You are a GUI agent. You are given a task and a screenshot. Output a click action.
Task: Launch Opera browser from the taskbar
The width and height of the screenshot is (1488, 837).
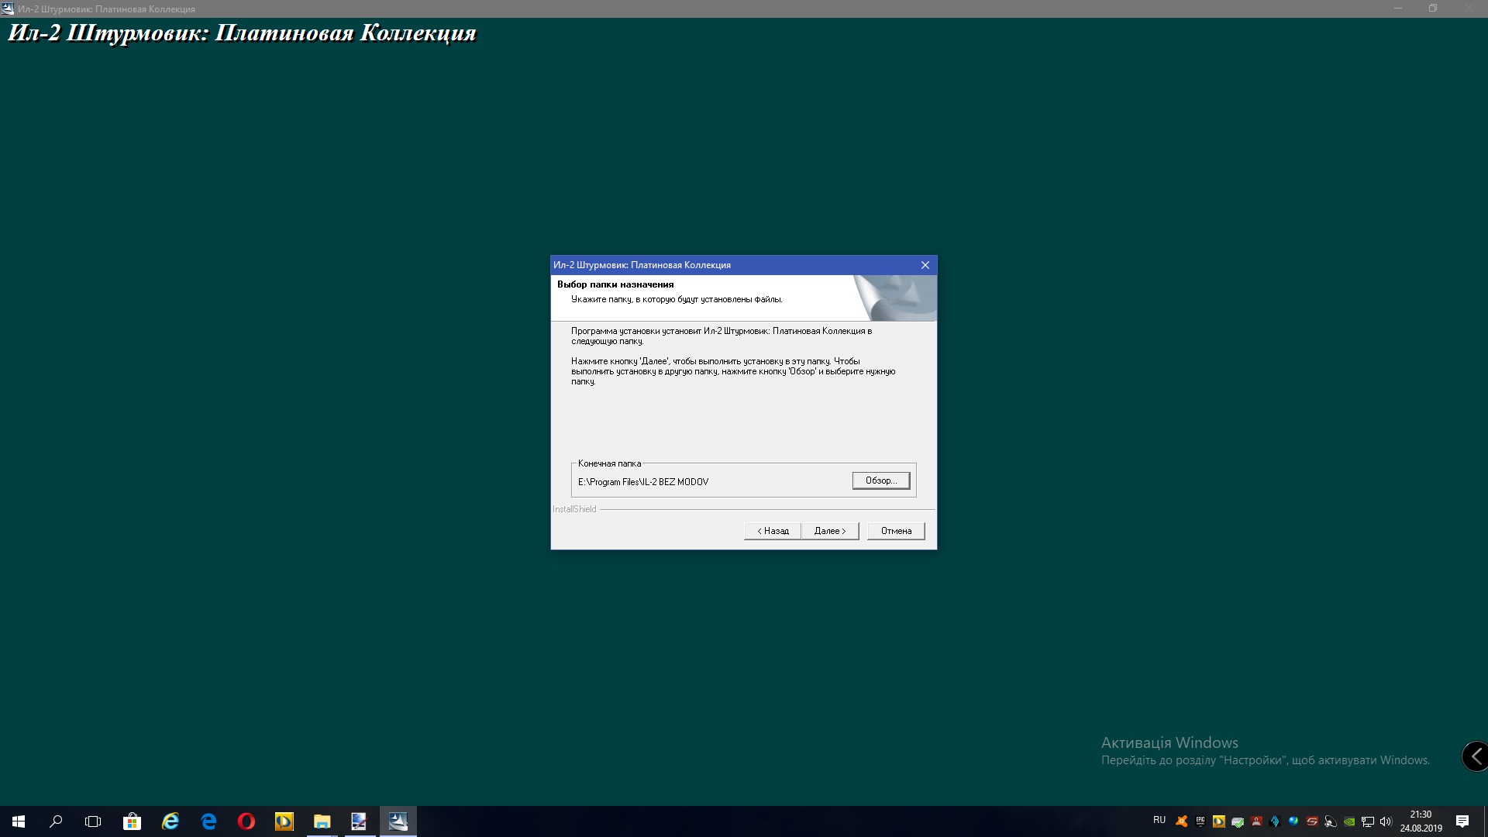(246, 821)
